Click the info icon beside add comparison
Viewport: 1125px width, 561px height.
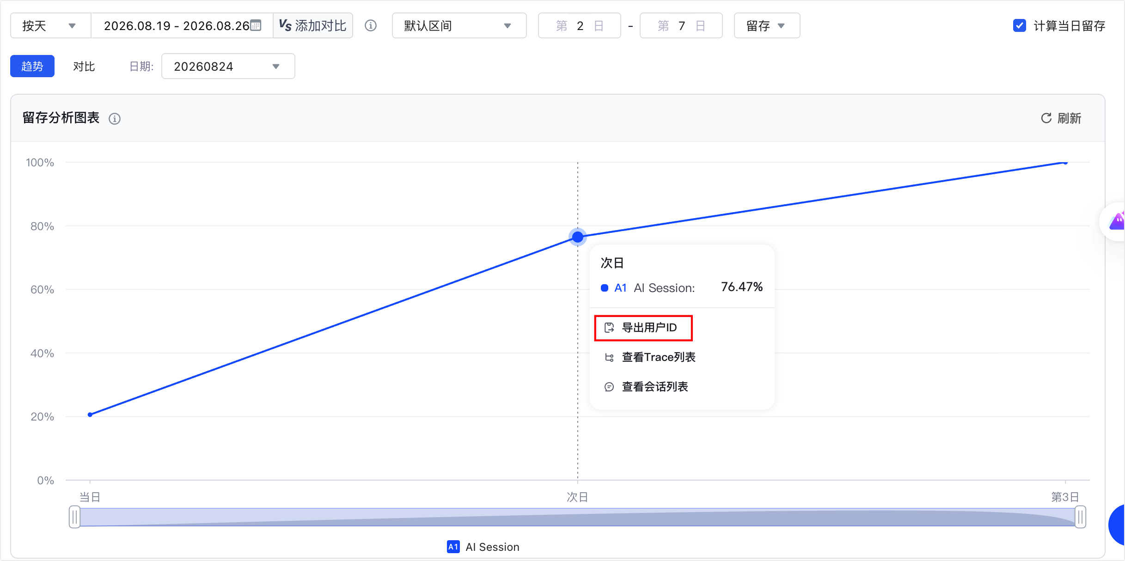click(371, 25)
